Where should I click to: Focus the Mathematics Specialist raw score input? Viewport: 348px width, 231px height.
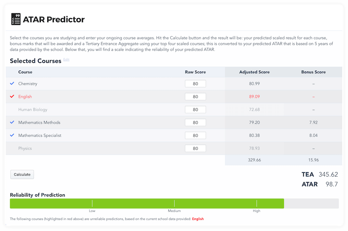(x=195, y=136)
